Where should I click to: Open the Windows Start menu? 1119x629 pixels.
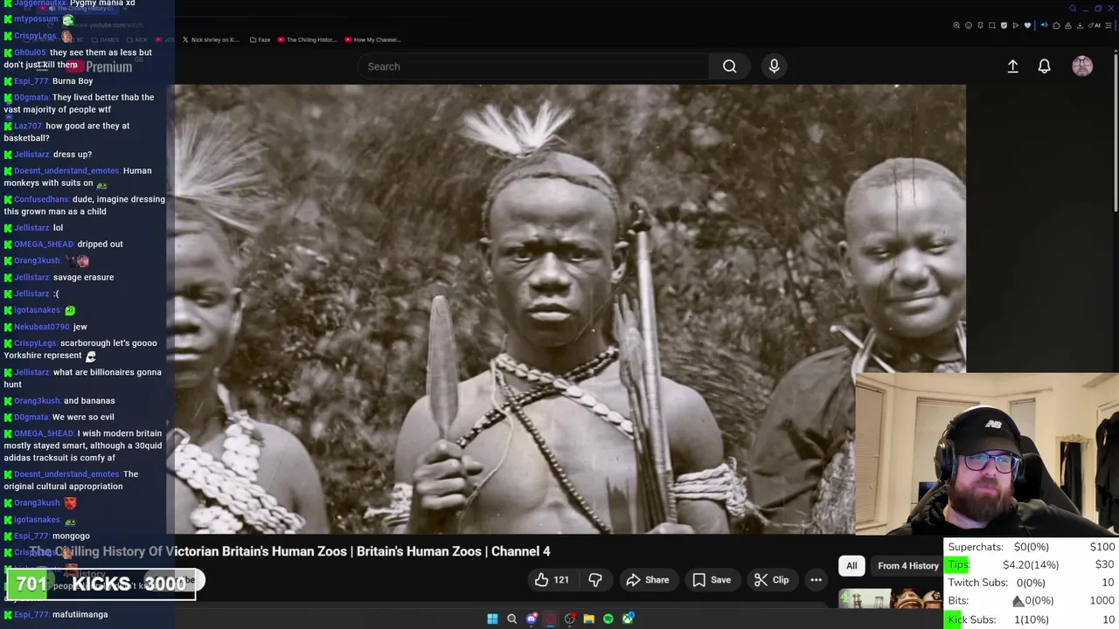pos(492,619)
